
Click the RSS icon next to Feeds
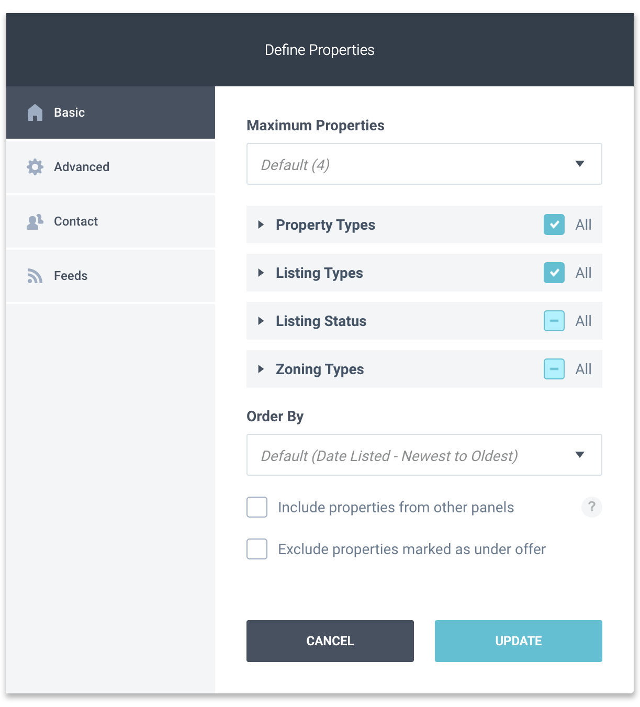click(x=35, y=275)
